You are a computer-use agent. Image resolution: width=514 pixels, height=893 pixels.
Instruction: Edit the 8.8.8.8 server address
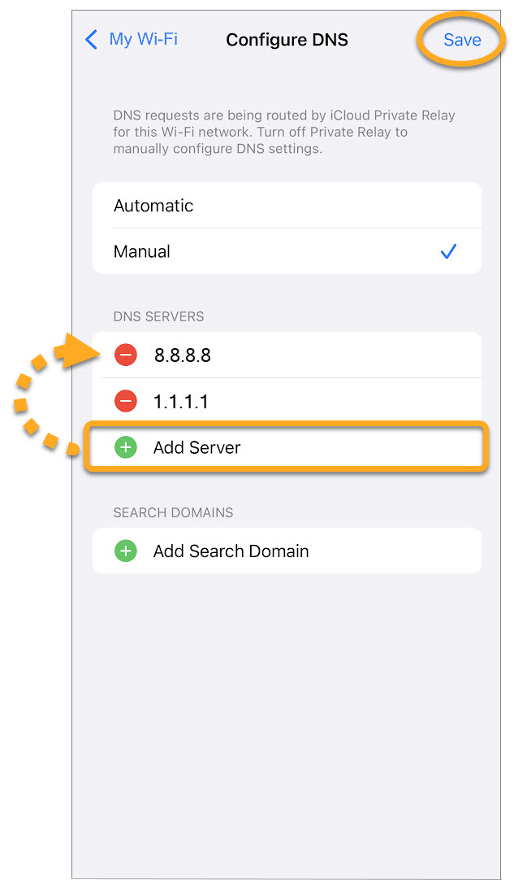pos(183,355)
